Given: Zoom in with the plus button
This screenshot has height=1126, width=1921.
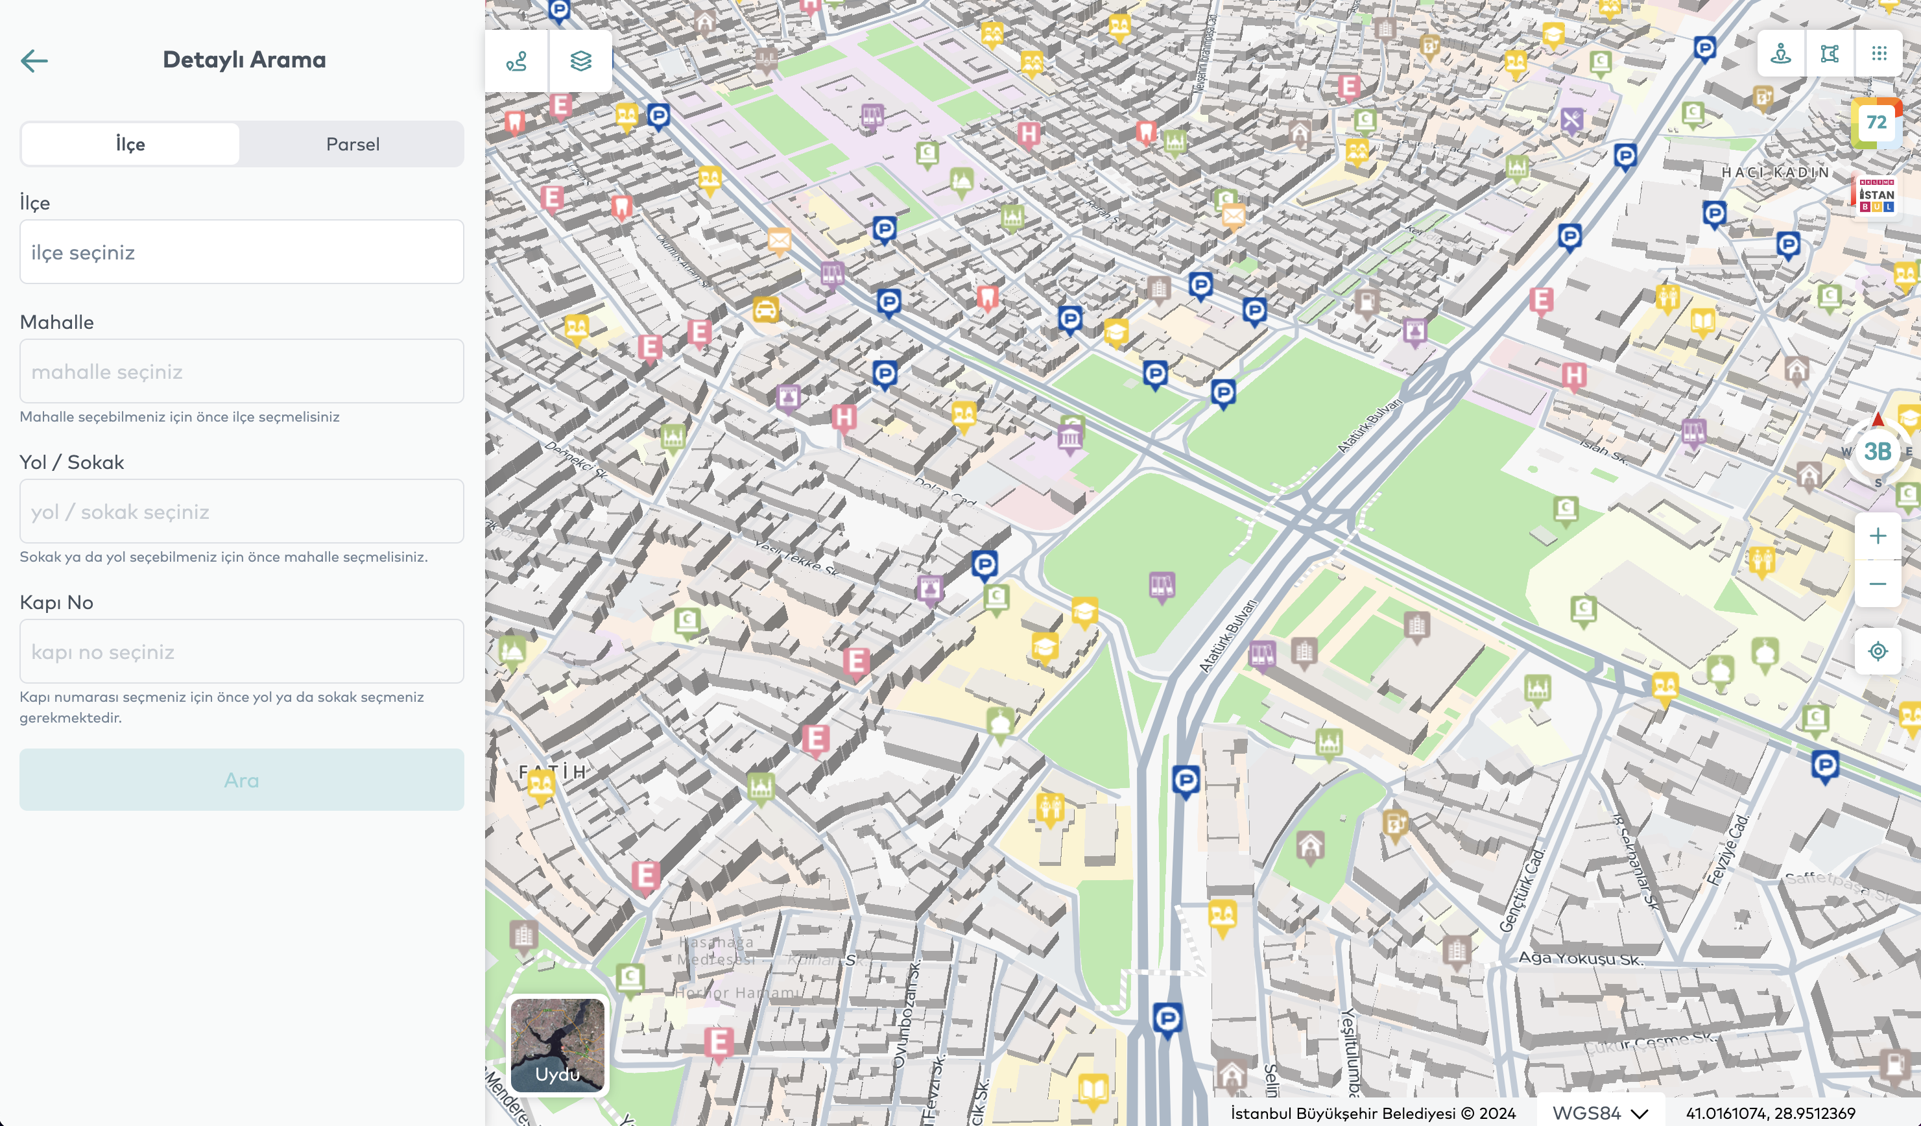Looking at the screenshot, I should [x=1878, y=536].
